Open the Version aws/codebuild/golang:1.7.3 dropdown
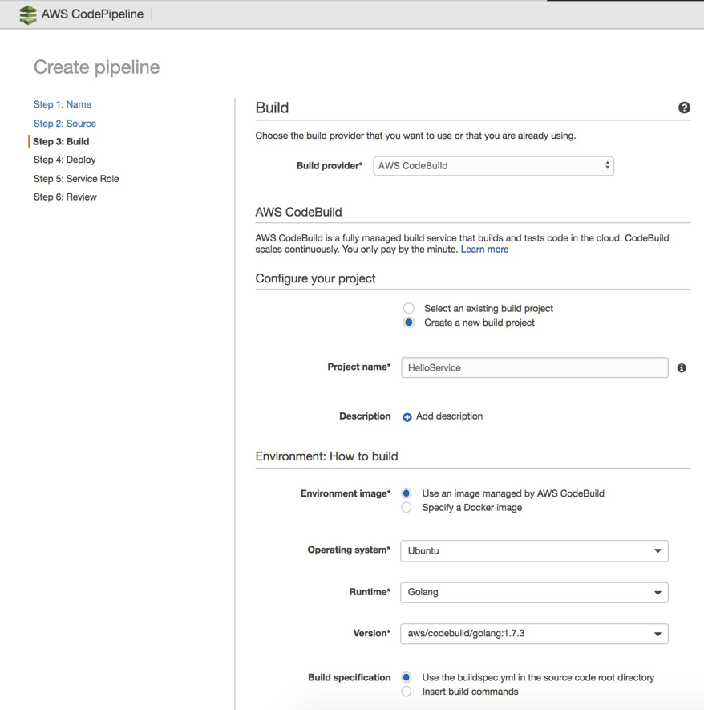 pos(534,634)
